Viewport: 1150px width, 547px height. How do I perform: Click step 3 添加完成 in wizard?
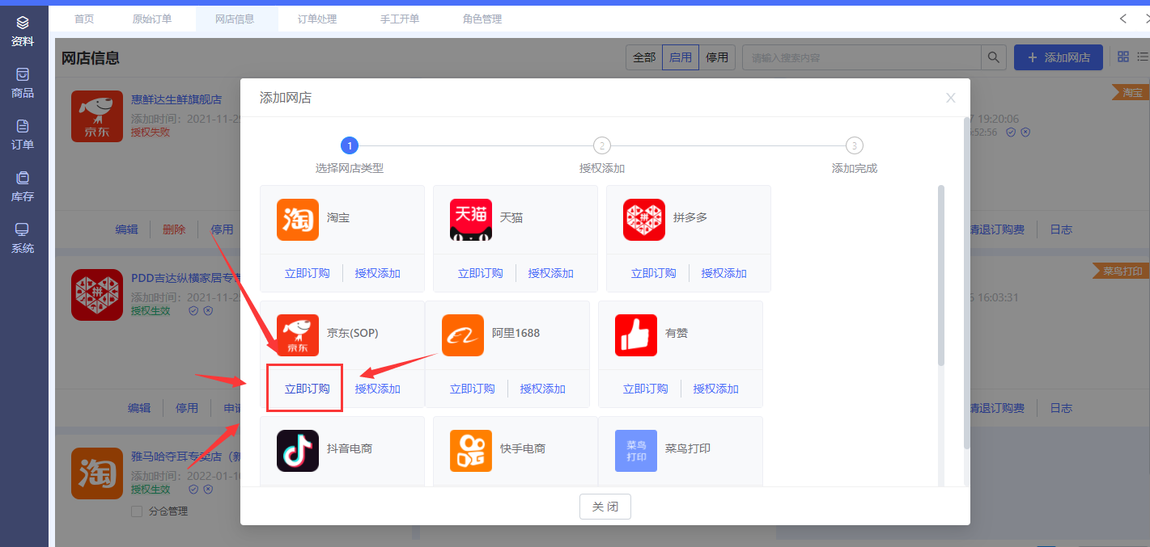(x=855, y=155)
